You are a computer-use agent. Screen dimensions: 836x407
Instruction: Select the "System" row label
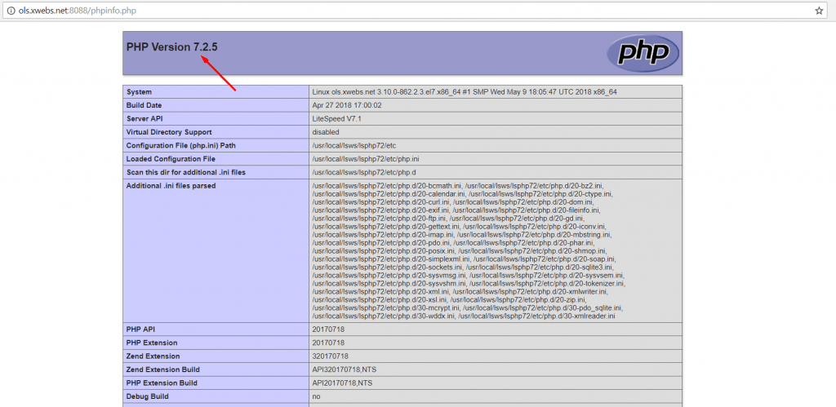tap(139, 92)
